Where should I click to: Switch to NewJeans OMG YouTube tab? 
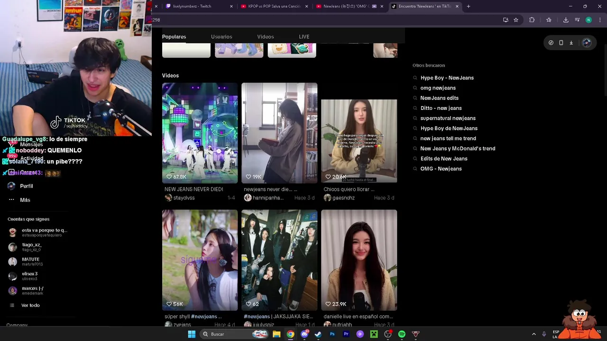[350, 6]
